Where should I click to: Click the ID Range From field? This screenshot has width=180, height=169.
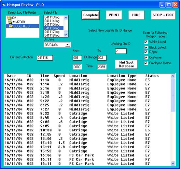(x=77, y=58)
